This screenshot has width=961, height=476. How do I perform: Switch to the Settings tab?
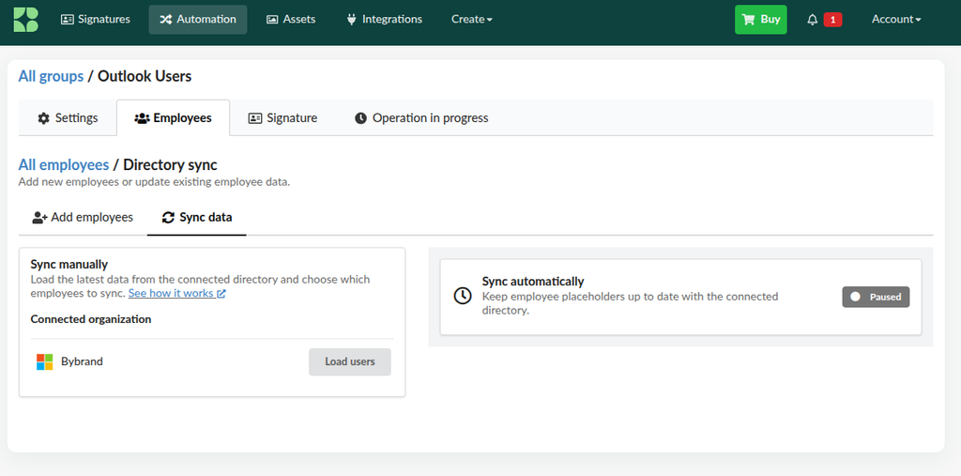(x=68, y=117)
